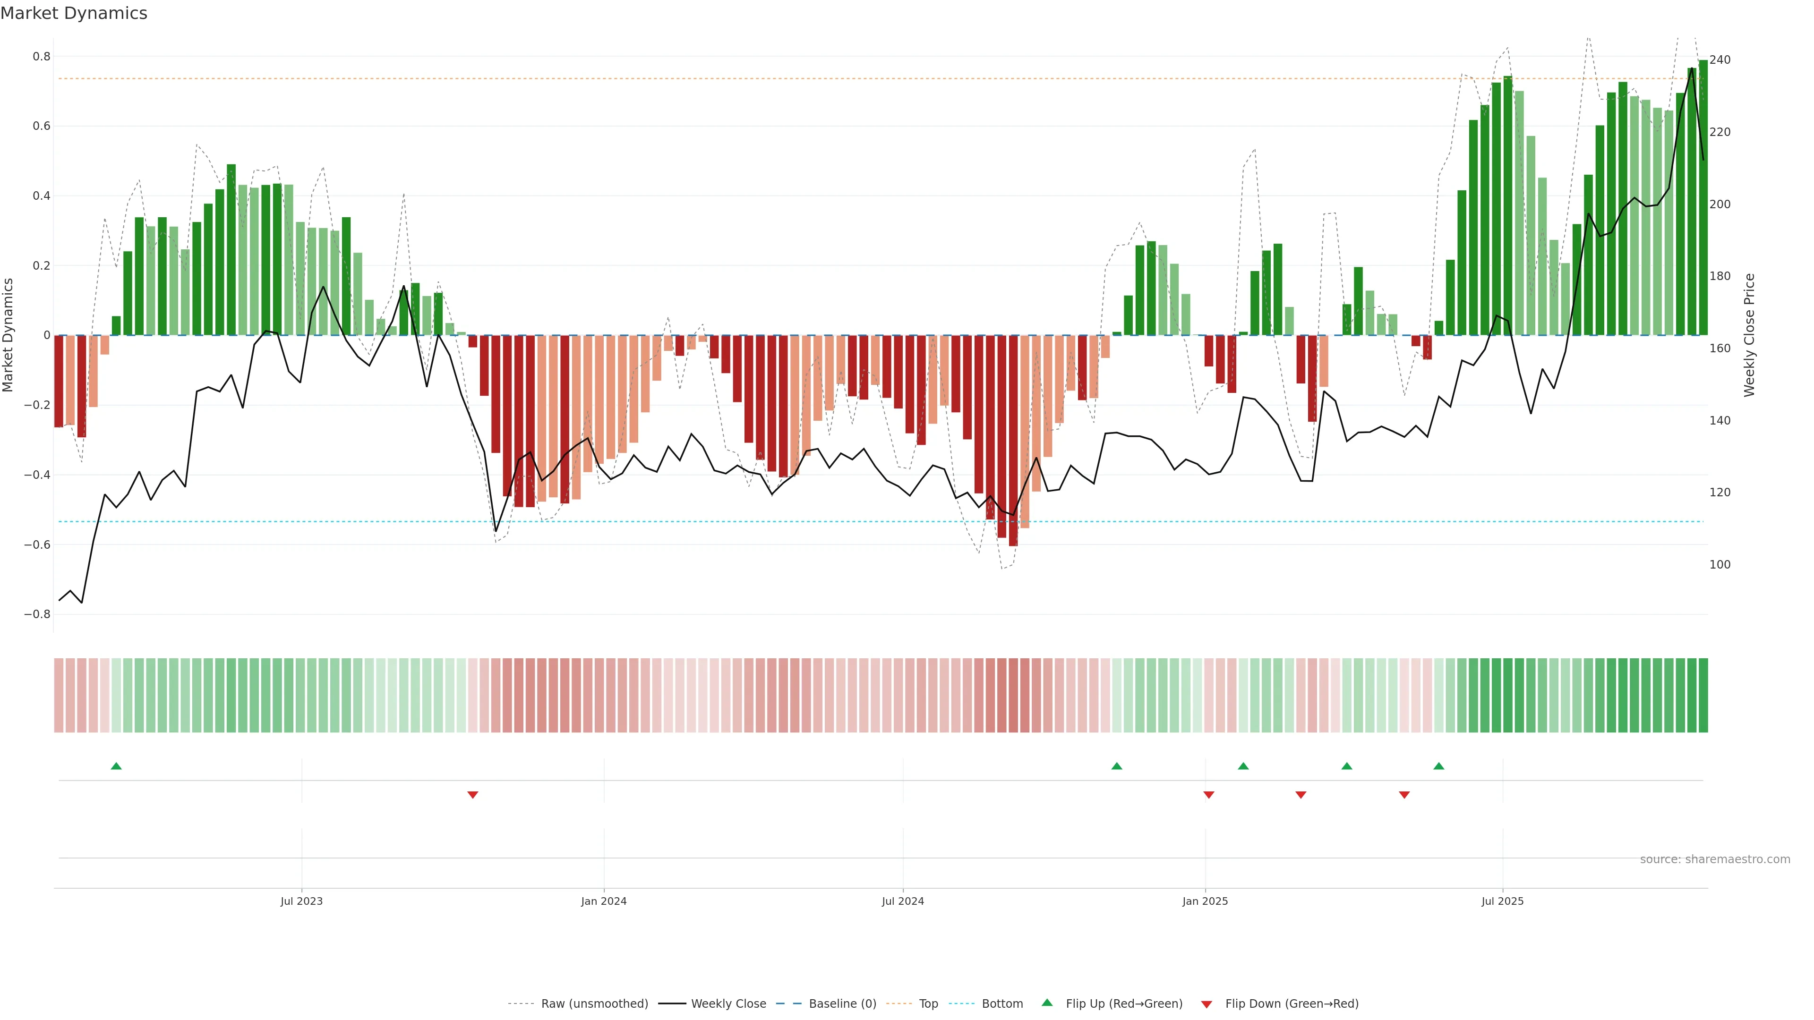1814x1020 pixels.
Task: Click the red flip-down marker at Jan 2025
Action: coord(1208,795)
